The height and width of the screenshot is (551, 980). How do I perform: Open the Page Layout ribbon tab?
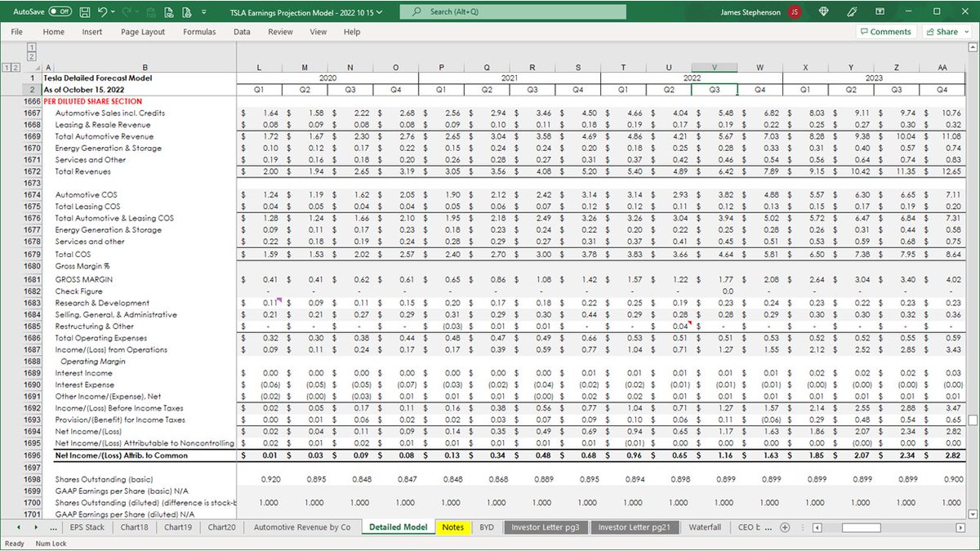pyautogui.click(x=143, y=32)
